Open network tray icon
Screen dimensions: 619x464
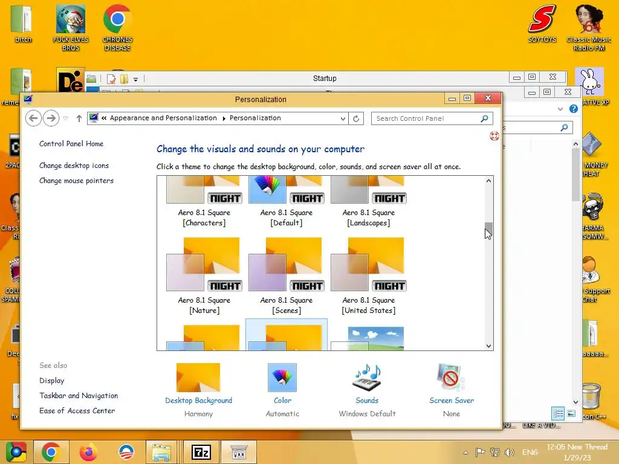(494, 453)
